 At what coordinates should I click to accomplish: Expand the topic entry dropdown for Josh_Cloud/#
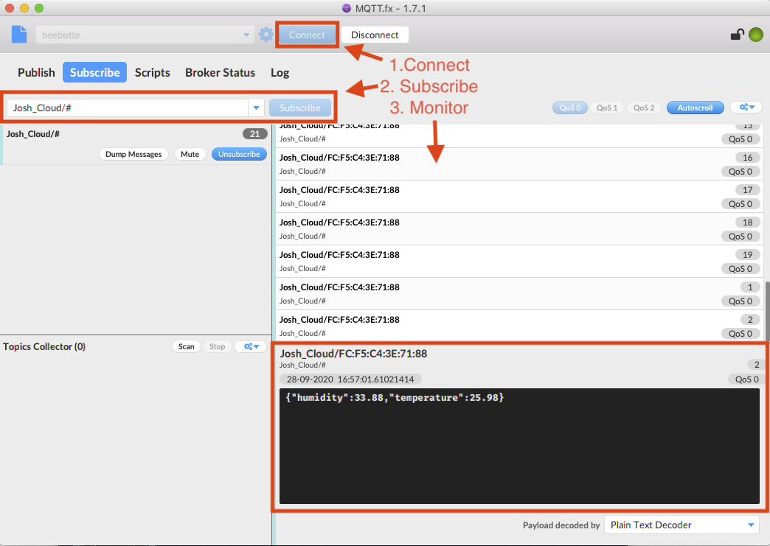coord(256,107)
